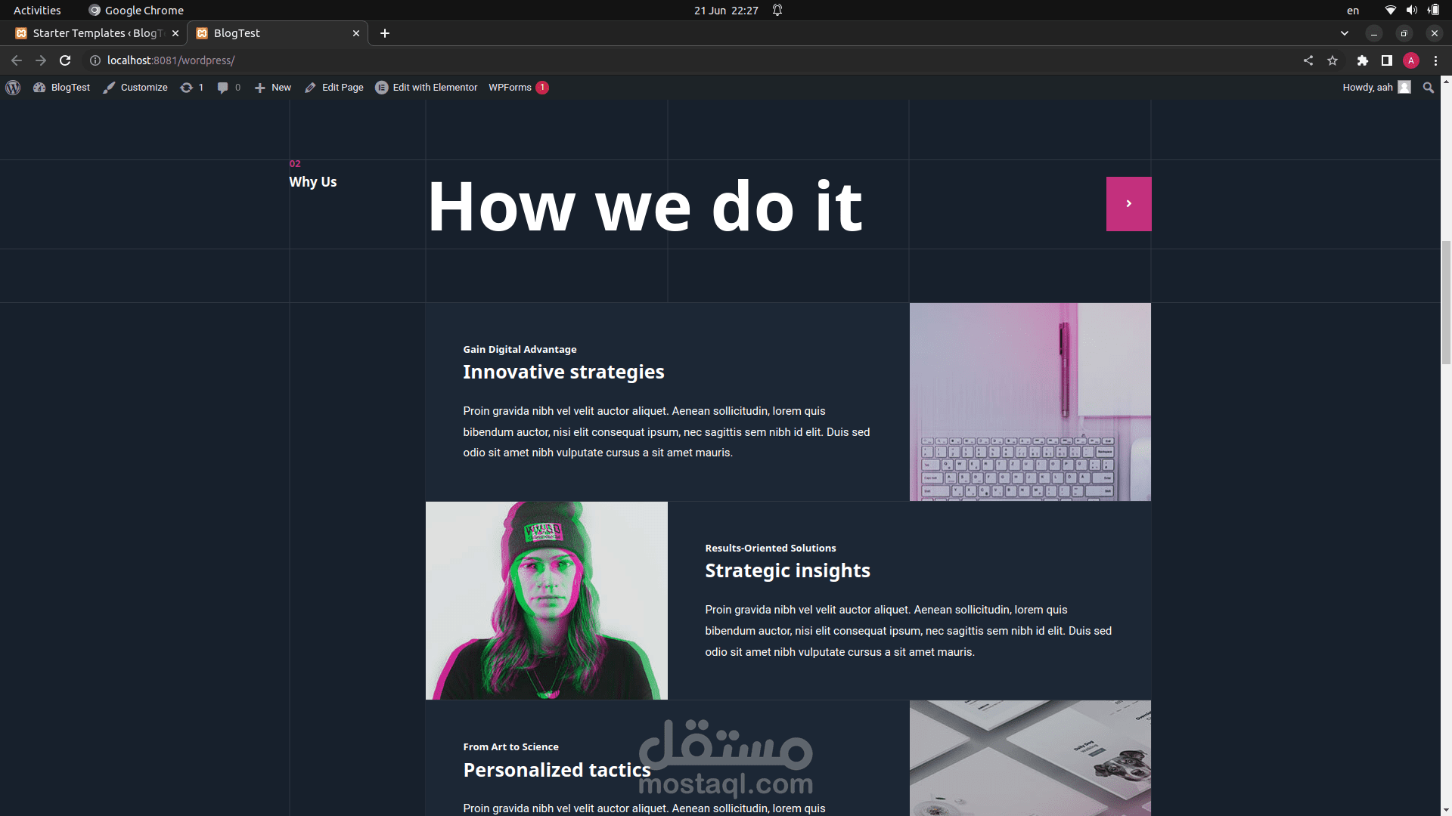The image size is (1452, 816).
Task: Open the Chrome extensions puzzle icon
Action: point(1362,60)
